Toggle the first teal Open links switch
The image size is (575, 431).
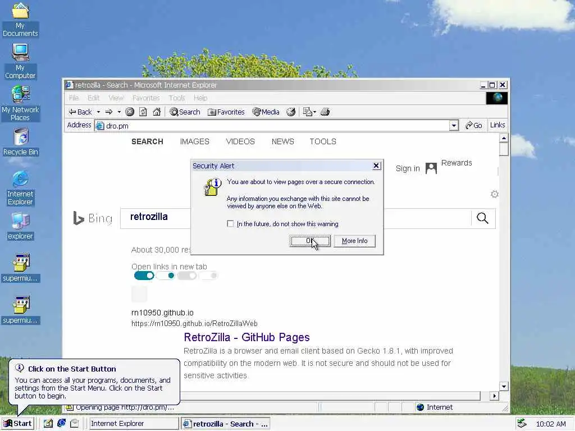point(144,276)
